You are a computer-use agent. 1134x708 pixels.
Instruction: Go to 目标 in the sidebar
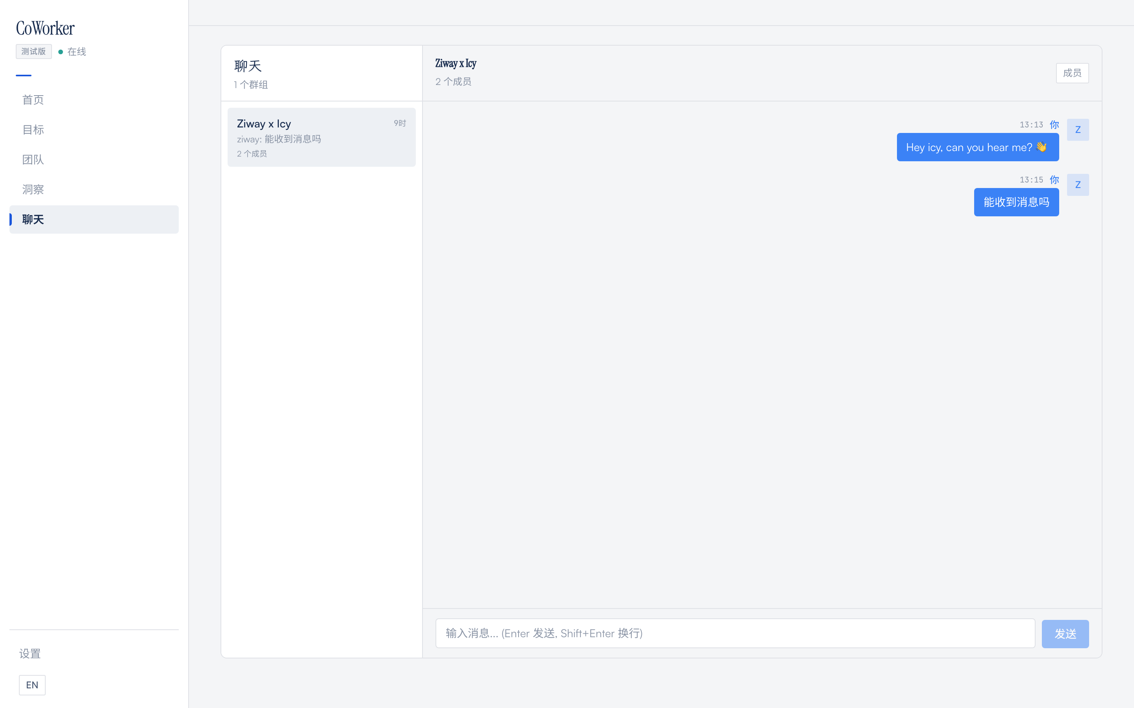point(94,130)
